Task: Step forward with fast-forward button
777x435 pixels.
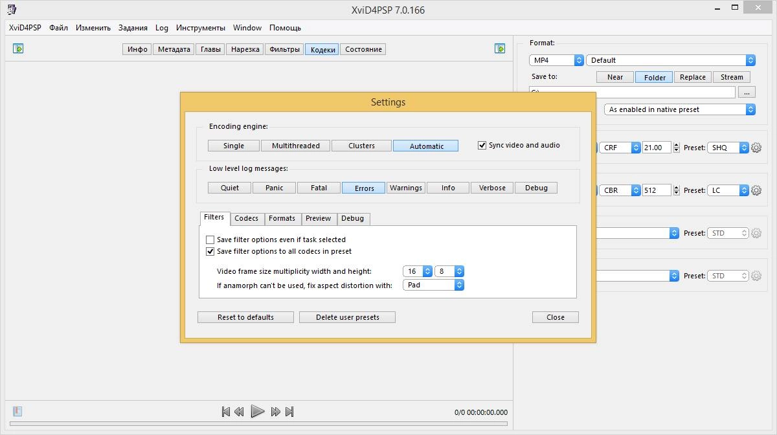Action: 275,412
